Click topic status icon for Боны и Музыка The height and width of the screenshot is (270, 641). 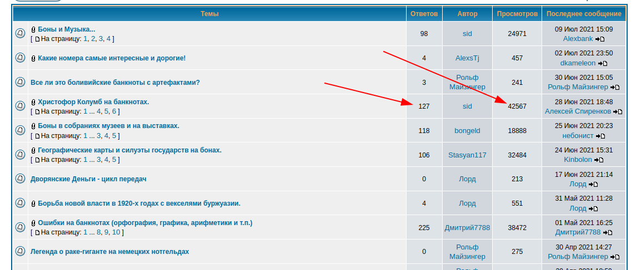point(20,34)
